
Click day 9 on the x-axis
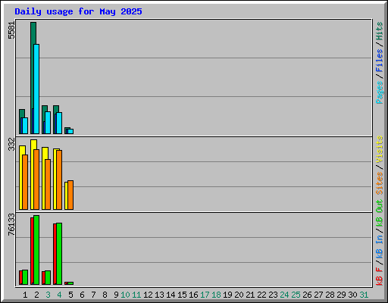(x=116, y=295)
